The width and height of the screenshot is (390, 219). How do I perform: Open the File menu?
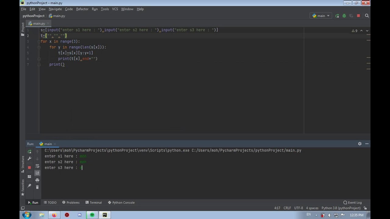23,9
